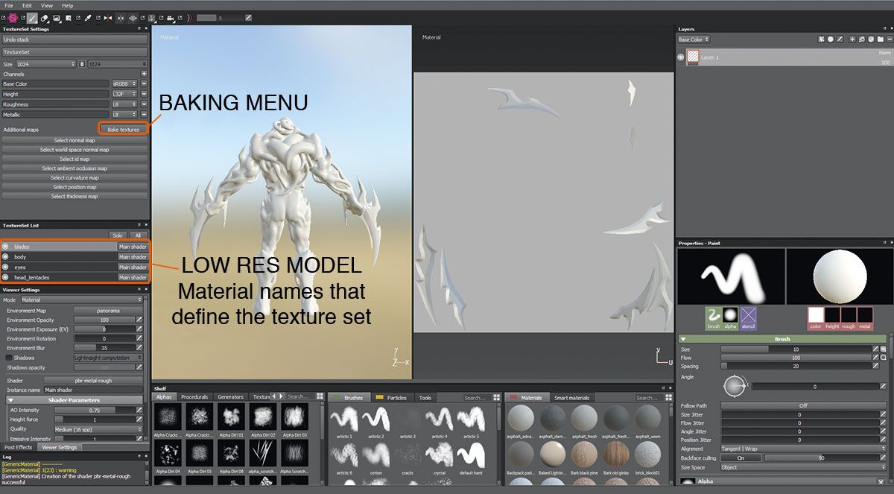Enable the Shadows checkbox in Viewer Settings
Screen dimensions: 894x494
point(9,358)
